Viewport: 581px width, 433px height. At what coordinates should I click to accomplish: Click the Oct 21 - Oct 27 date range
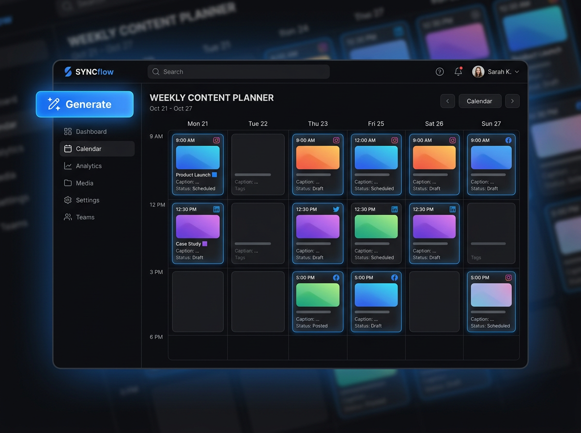171,108
